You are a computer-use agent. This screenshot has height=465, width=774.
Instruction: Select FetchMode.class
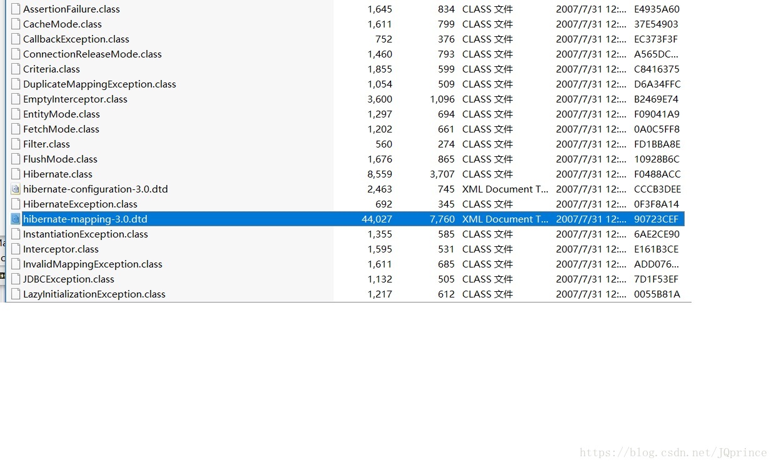[x=61, y=129]
